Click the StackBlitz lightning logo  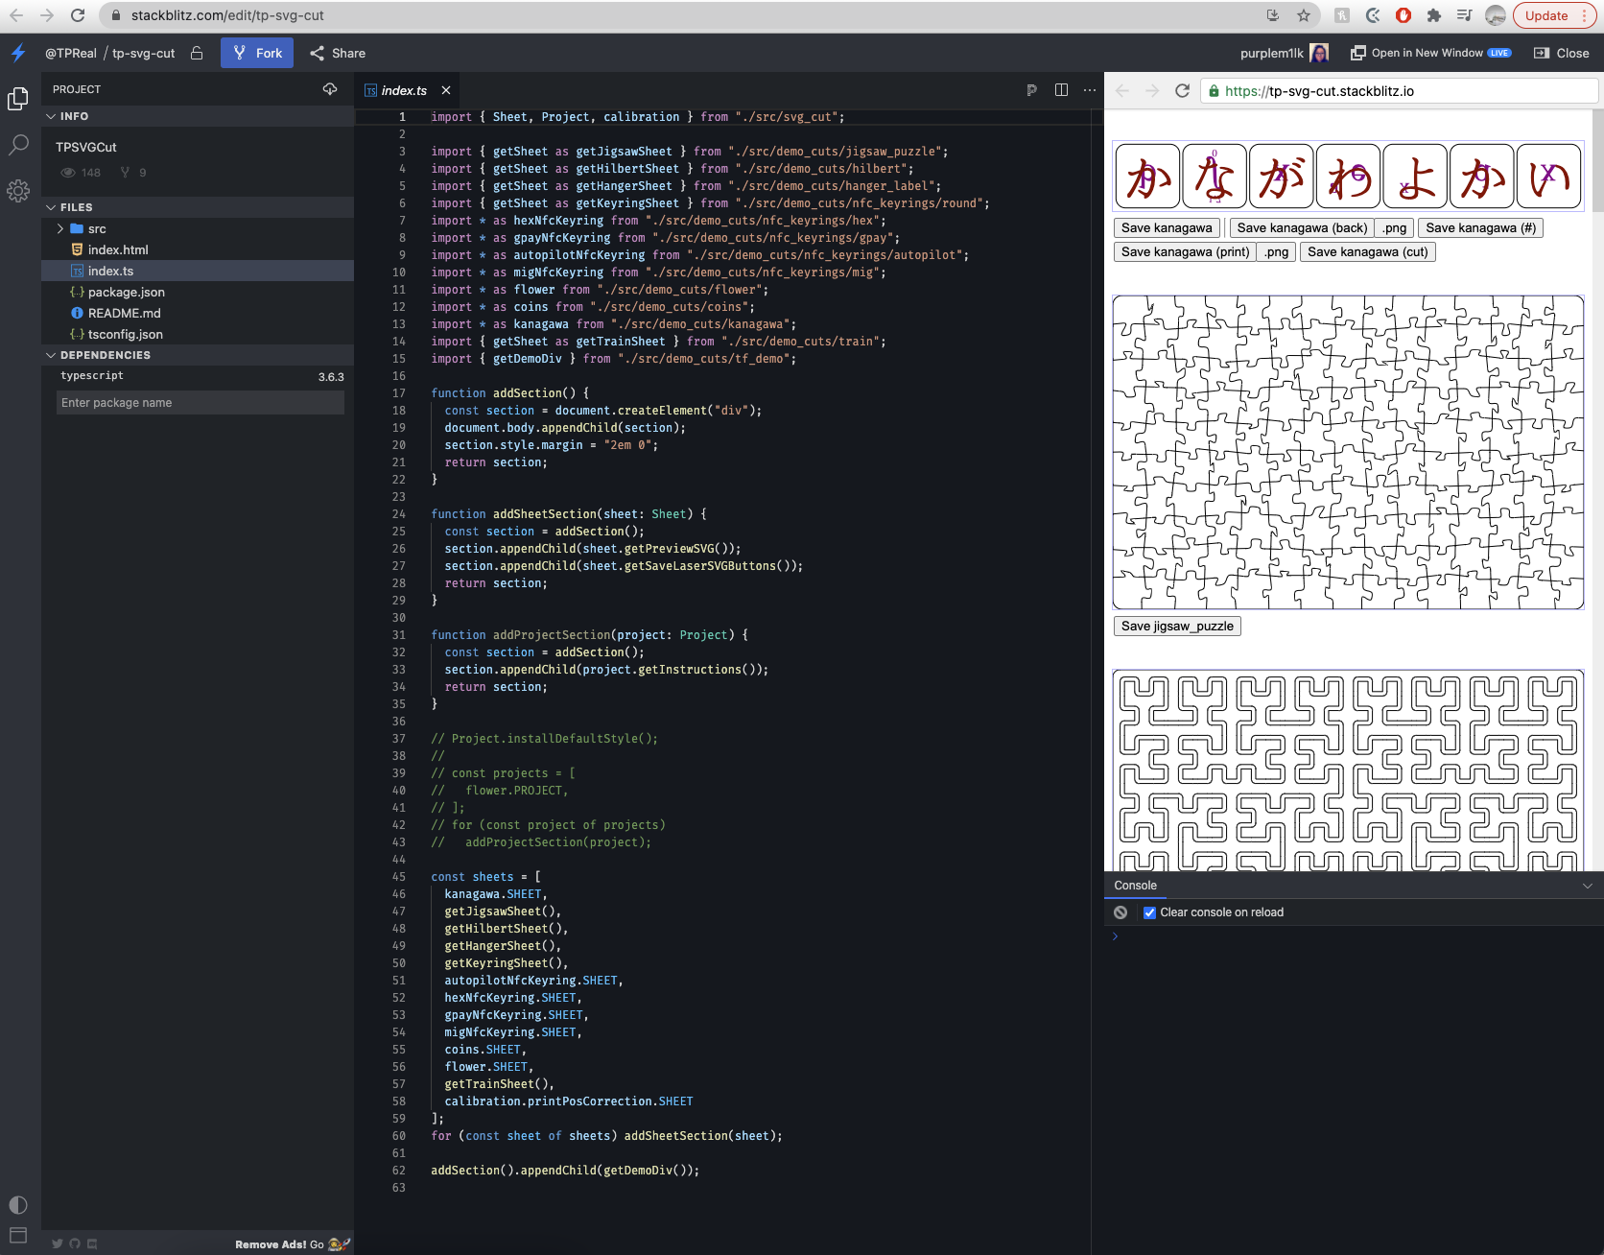pyautogui.click(x=17, y=53)
